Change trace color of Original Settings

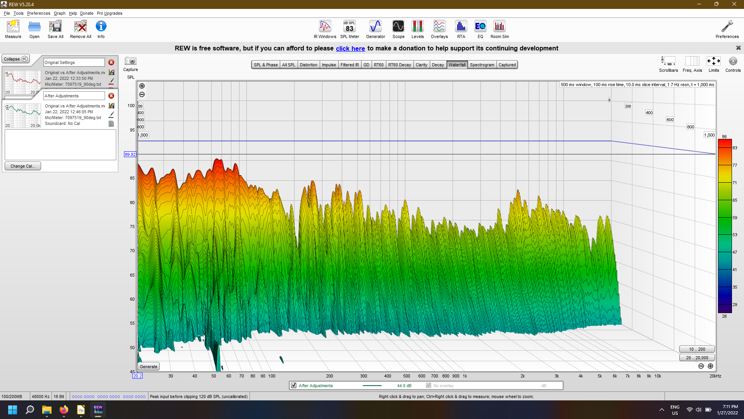(x=112, y=81)
